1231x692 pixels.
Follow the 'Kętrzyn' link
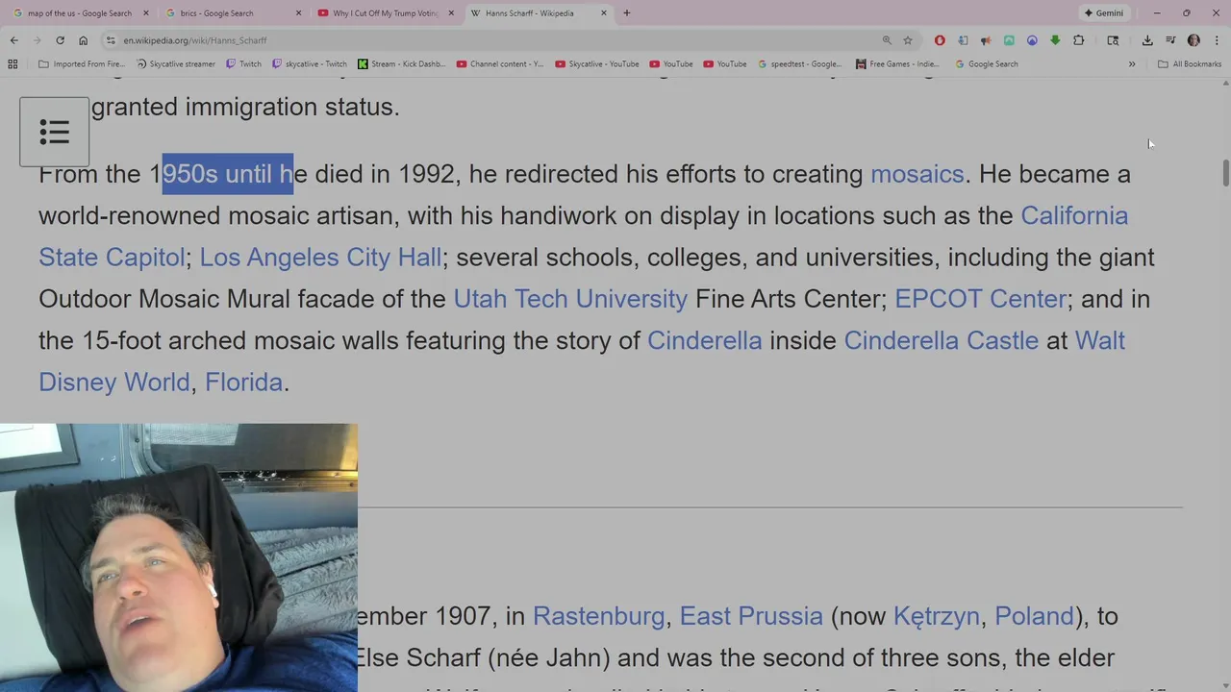coord(936,616)
